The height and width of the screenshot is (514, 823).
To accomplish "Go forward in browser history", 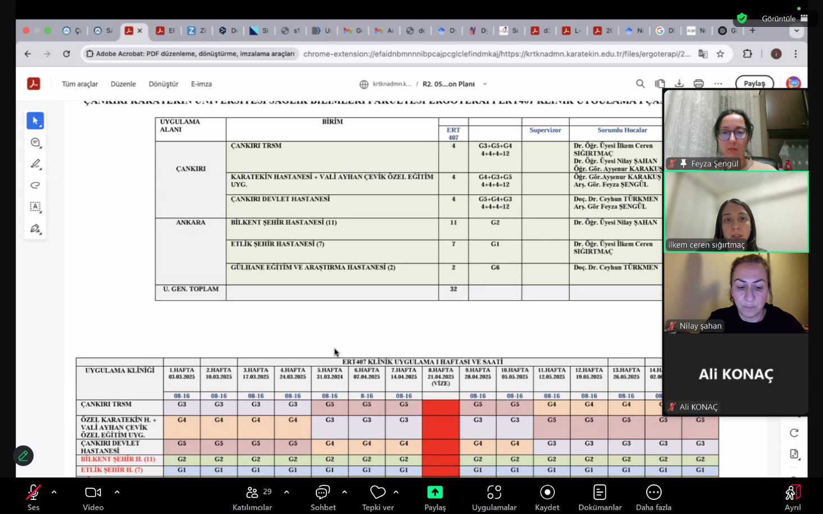I will click(x=47, y=54).
